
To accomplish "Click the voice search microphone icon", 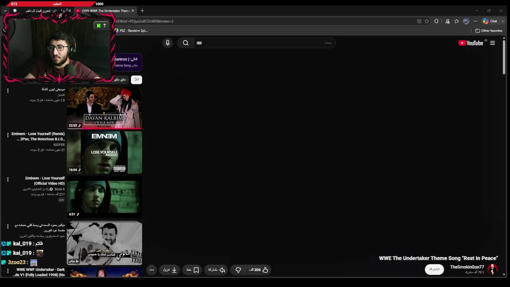I will coord(168,43).
